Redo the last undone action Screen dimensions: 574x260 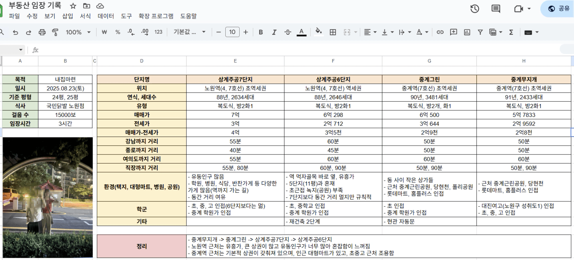pyautogui.click(x=29, y=32)
